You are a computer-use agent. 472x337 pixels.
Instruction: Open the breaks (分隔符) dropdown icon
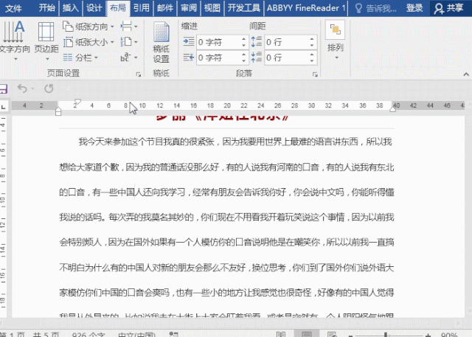click(x=129, y=27)
